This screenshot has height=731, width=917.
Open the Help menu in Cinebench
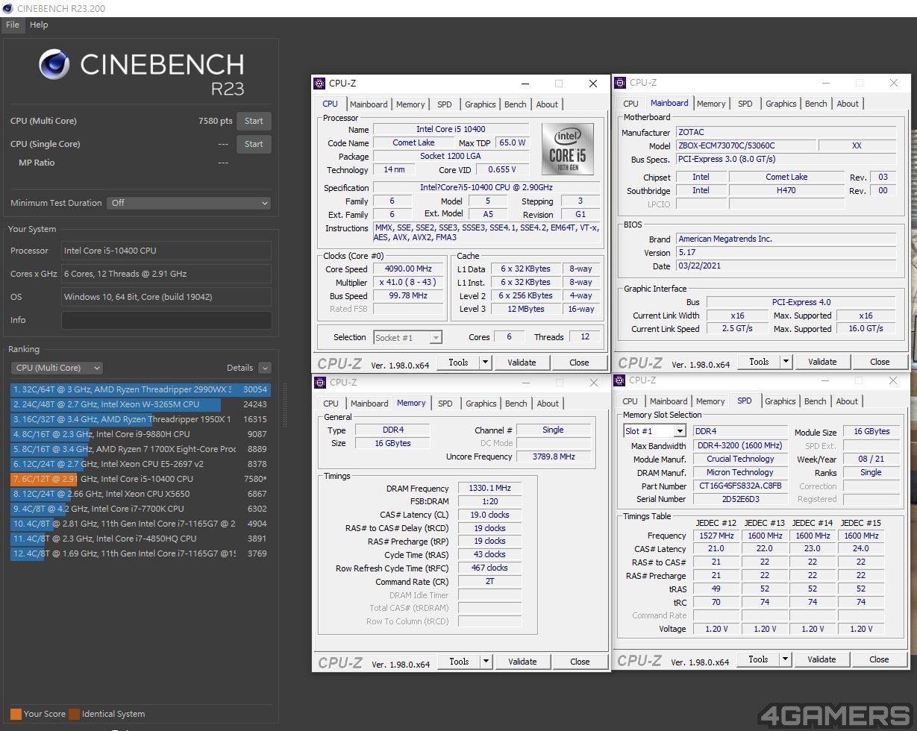[x=39, y=25]
